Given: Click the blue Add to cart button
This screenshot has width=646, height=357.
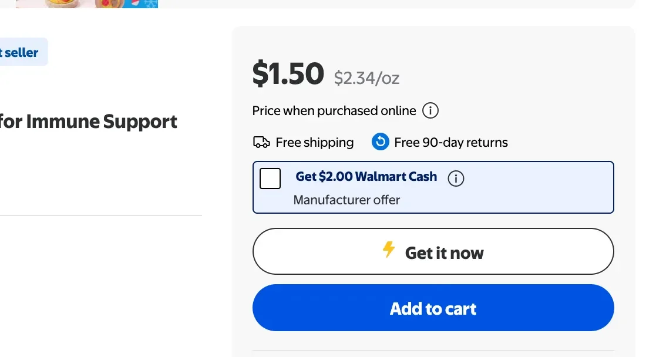Looking at the screenshot, I should [x=433, y=308].
